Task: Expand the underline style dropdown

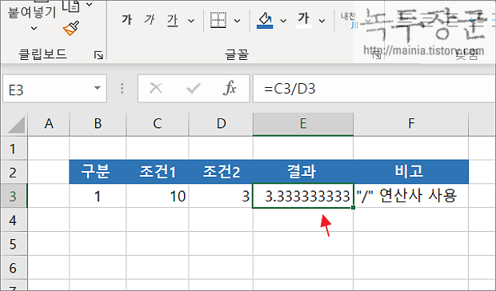Action: pyautogui.click(x=191, y=21)
